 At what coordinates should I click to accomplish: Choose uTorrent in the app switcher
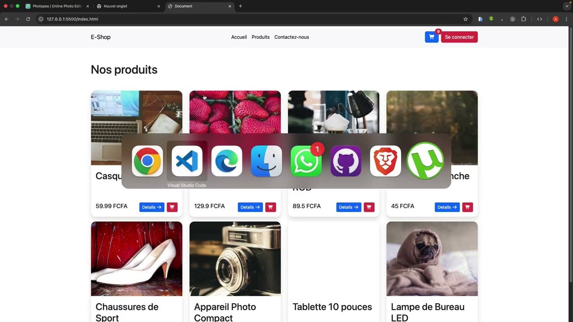tap(425, 161)
